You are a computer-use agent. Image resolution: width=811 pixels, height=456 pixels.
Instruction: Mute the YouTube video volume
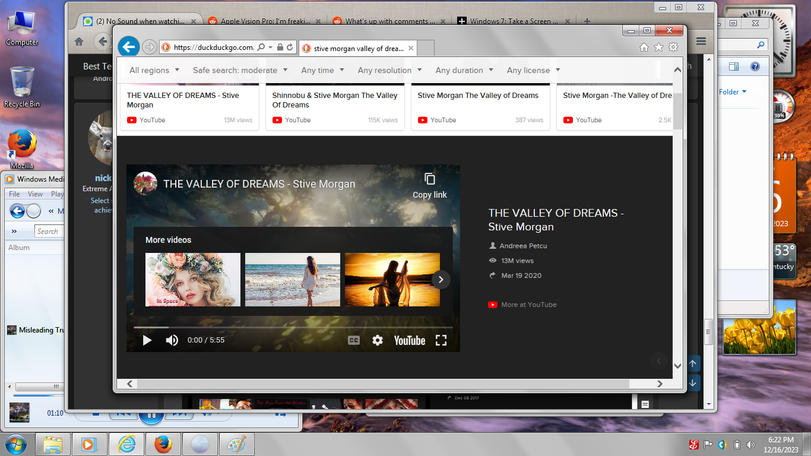[x=172, y=340]
